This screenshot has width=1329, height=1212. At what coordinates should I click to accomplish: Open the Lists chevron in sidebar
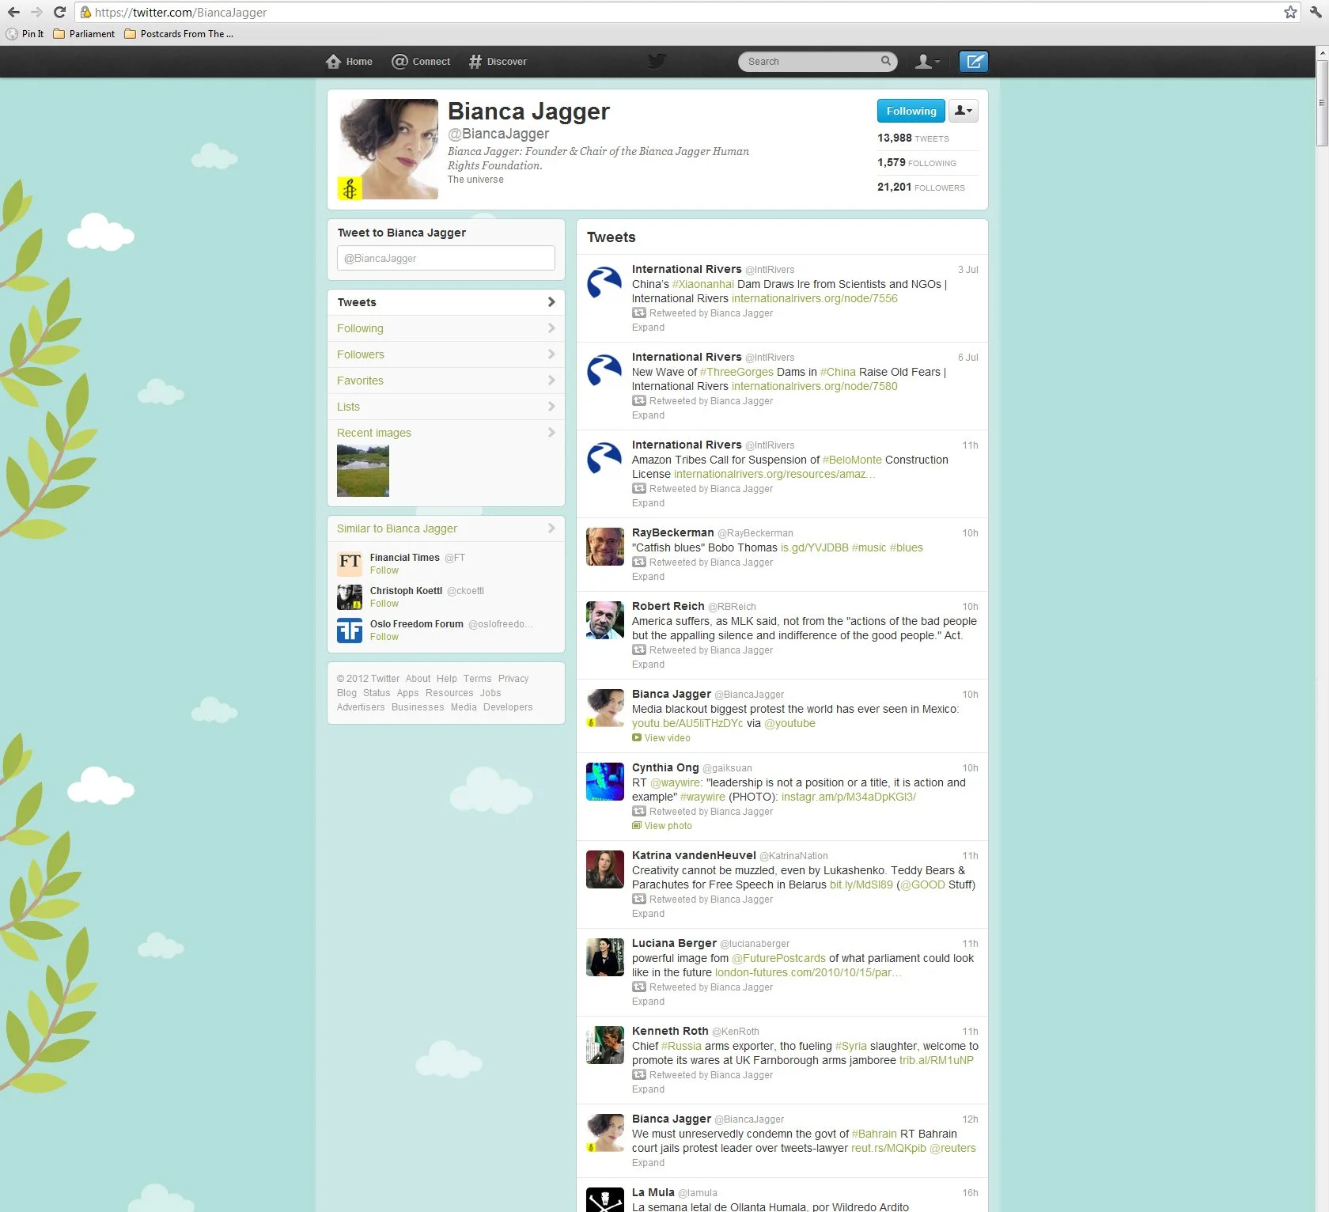(551, 407)
